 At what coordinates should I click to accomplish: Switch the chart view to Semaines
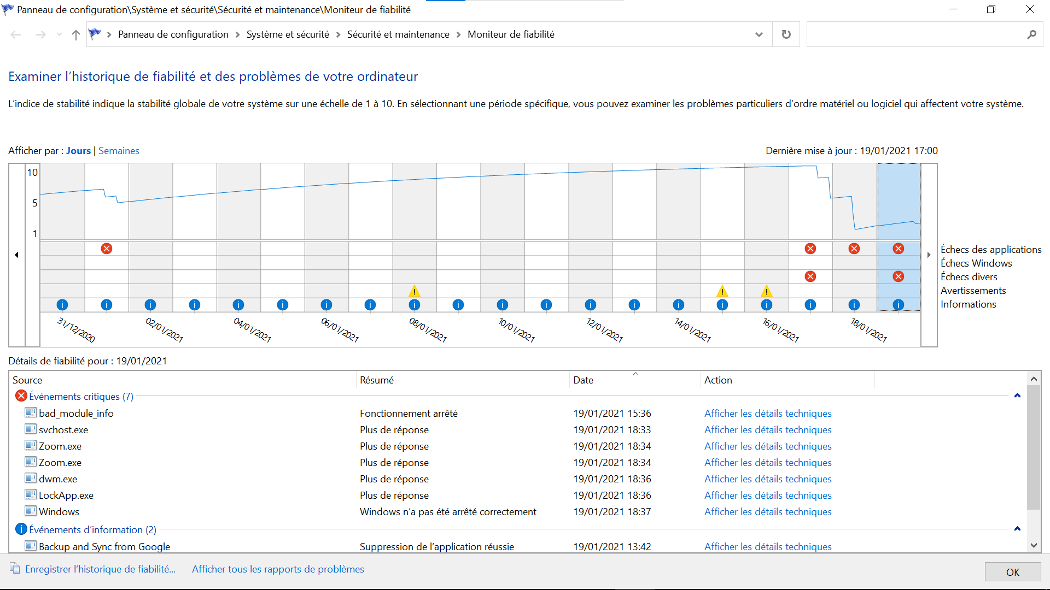point(119,151)
